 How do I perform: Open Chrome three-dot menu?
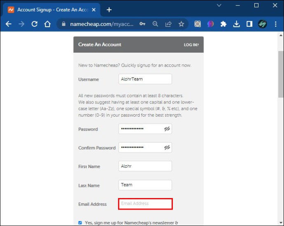click(275, 24)
